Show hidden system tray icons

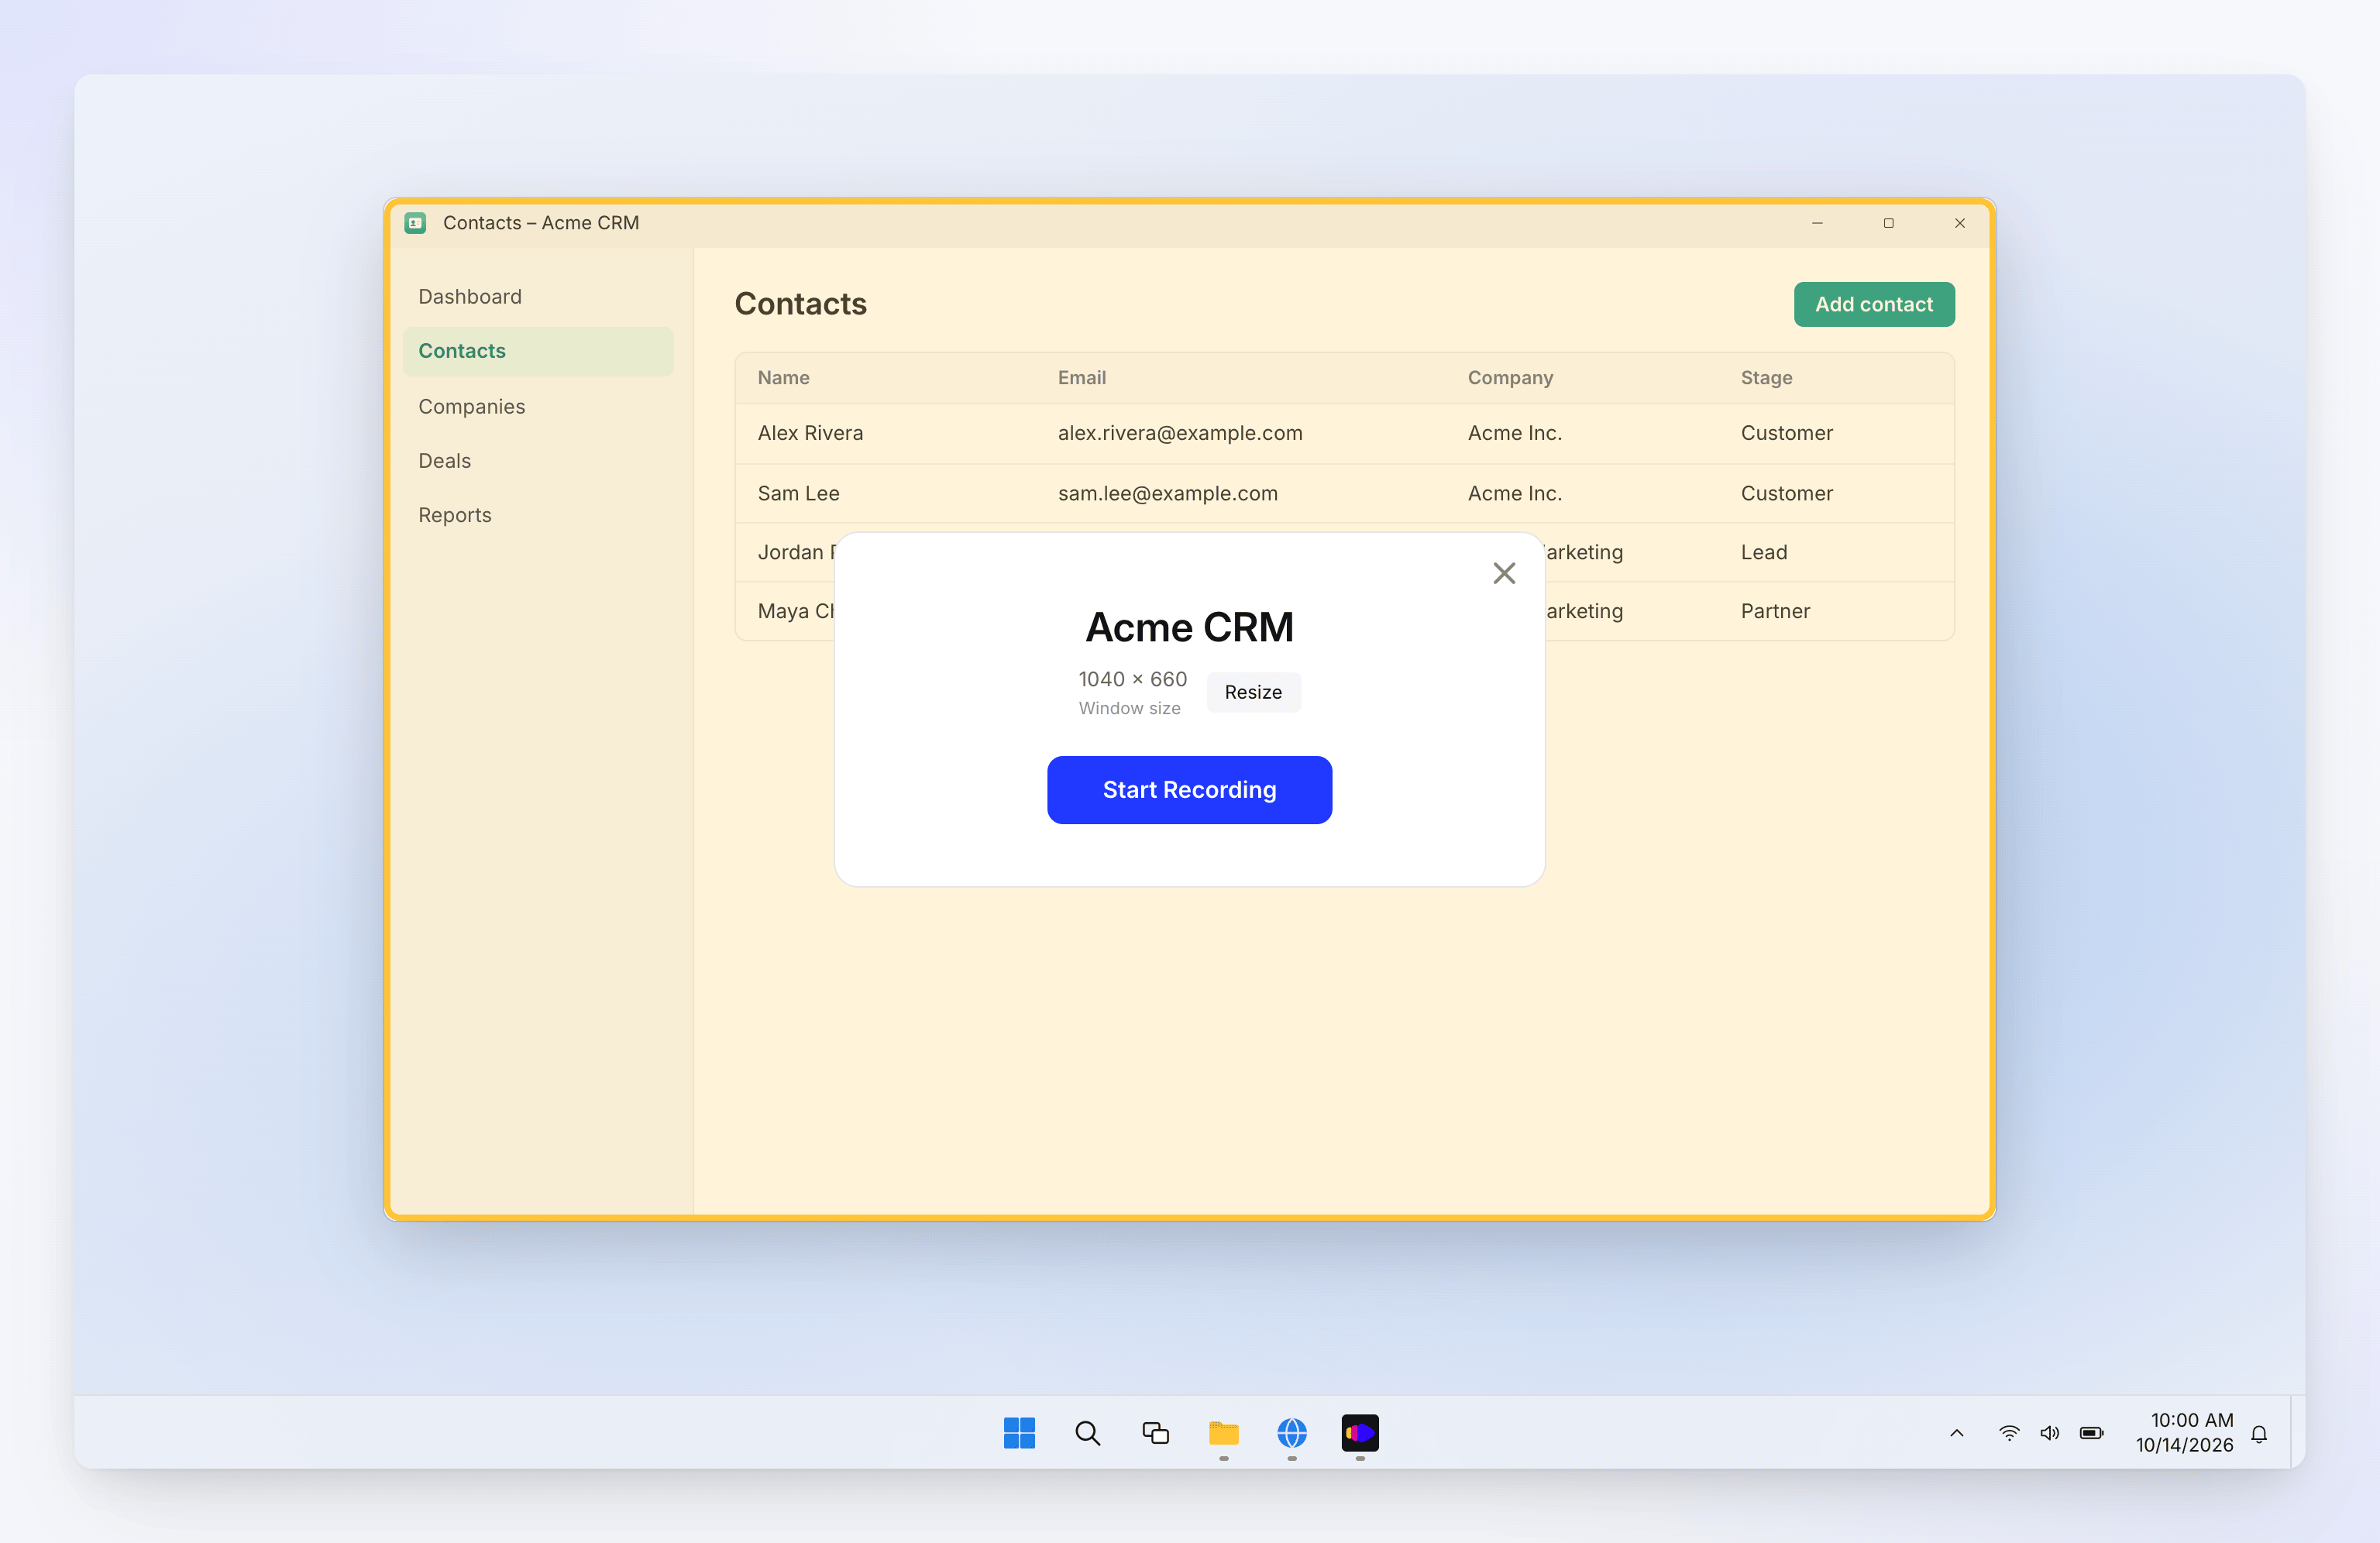click(1956, 1433)
